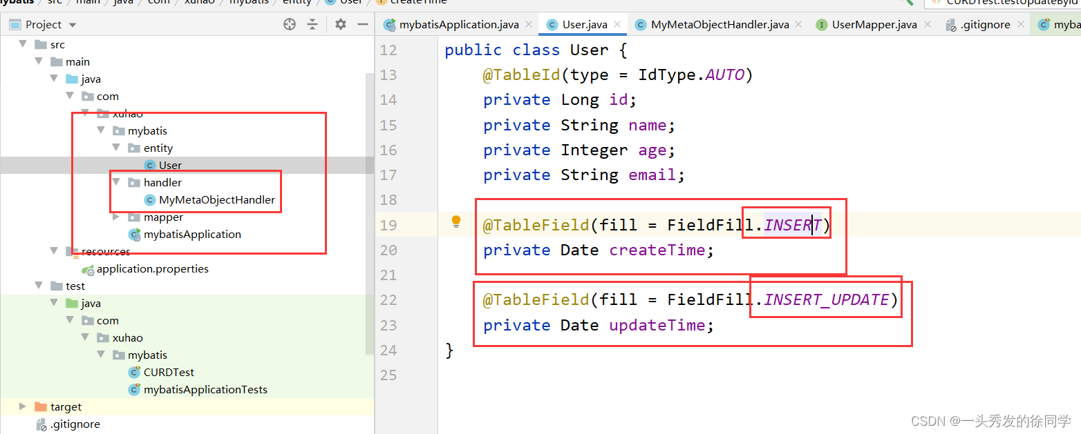This screenshot has height=434, width=1081.
Task: Click the green test java folder icon
Action: click(x=72, y=303)
